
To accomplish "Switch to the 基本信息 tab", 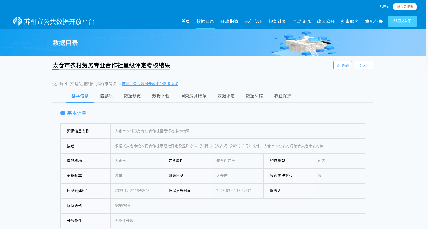I will (80, 96).
